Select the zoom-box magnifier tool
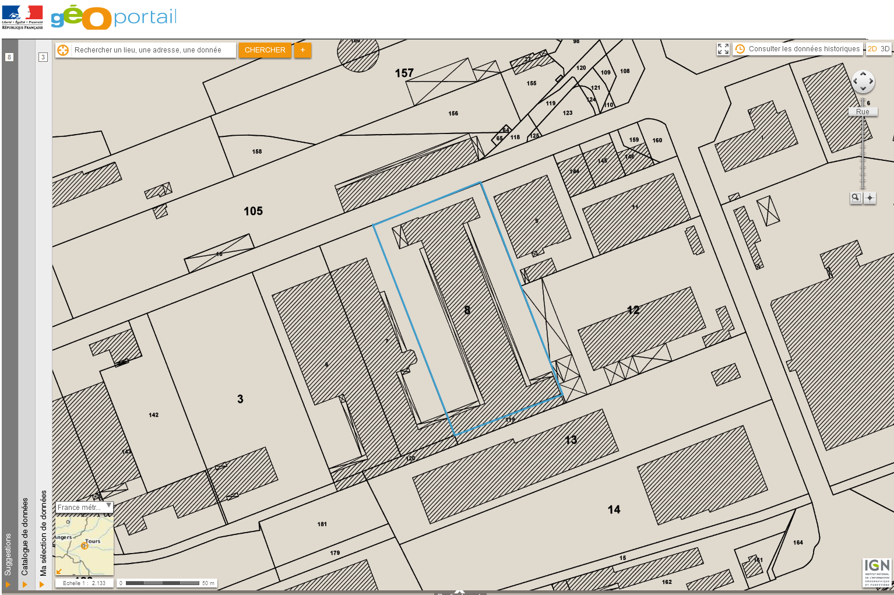 pyautogui.click(x=856, y=198)
